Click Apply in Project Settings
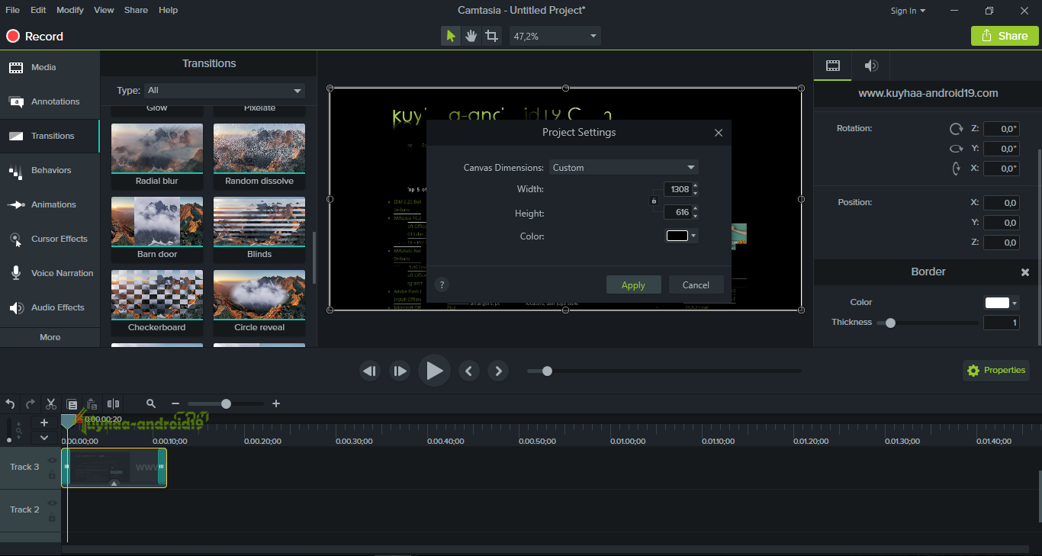 [633, 284]
